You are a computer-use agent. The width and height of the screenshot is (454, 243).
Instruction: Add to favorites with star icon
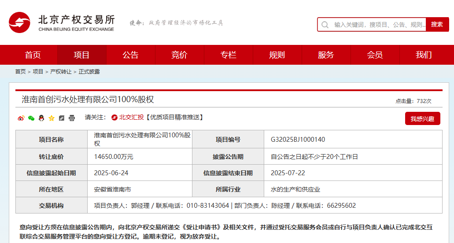[52, 118]
